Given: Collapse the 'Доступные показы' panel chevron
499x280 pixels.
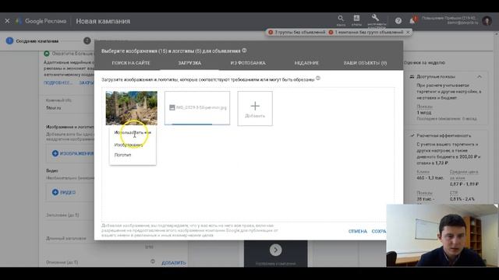Looking at the screenshot, I should 480,77.
